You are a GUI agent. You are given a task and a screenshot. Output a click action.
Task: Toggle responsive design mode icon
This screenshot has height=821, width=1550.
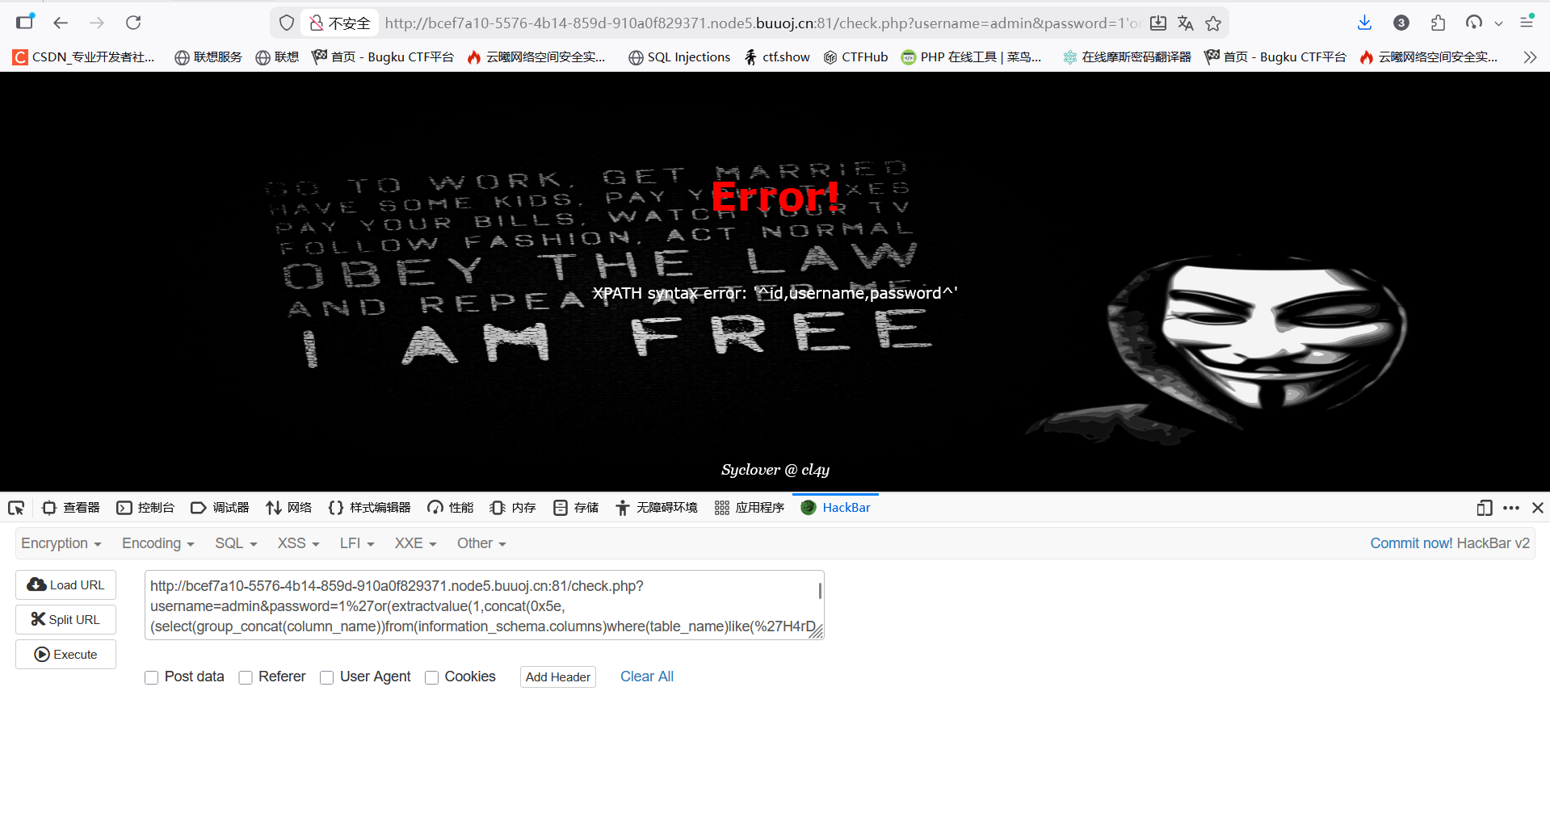[x=1485, y=508]
